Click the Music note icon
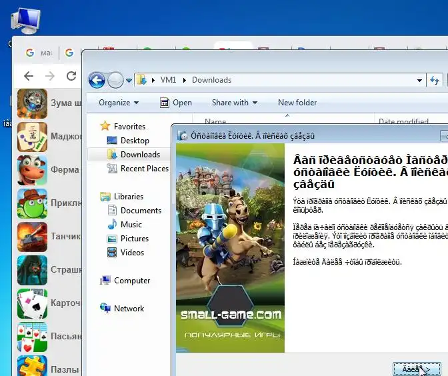 [x=112, y=224]
